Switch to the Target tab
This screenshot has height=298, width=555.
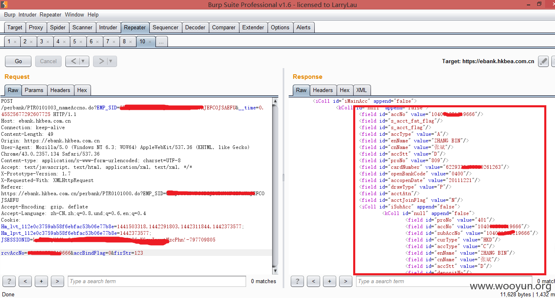point(15,28)
